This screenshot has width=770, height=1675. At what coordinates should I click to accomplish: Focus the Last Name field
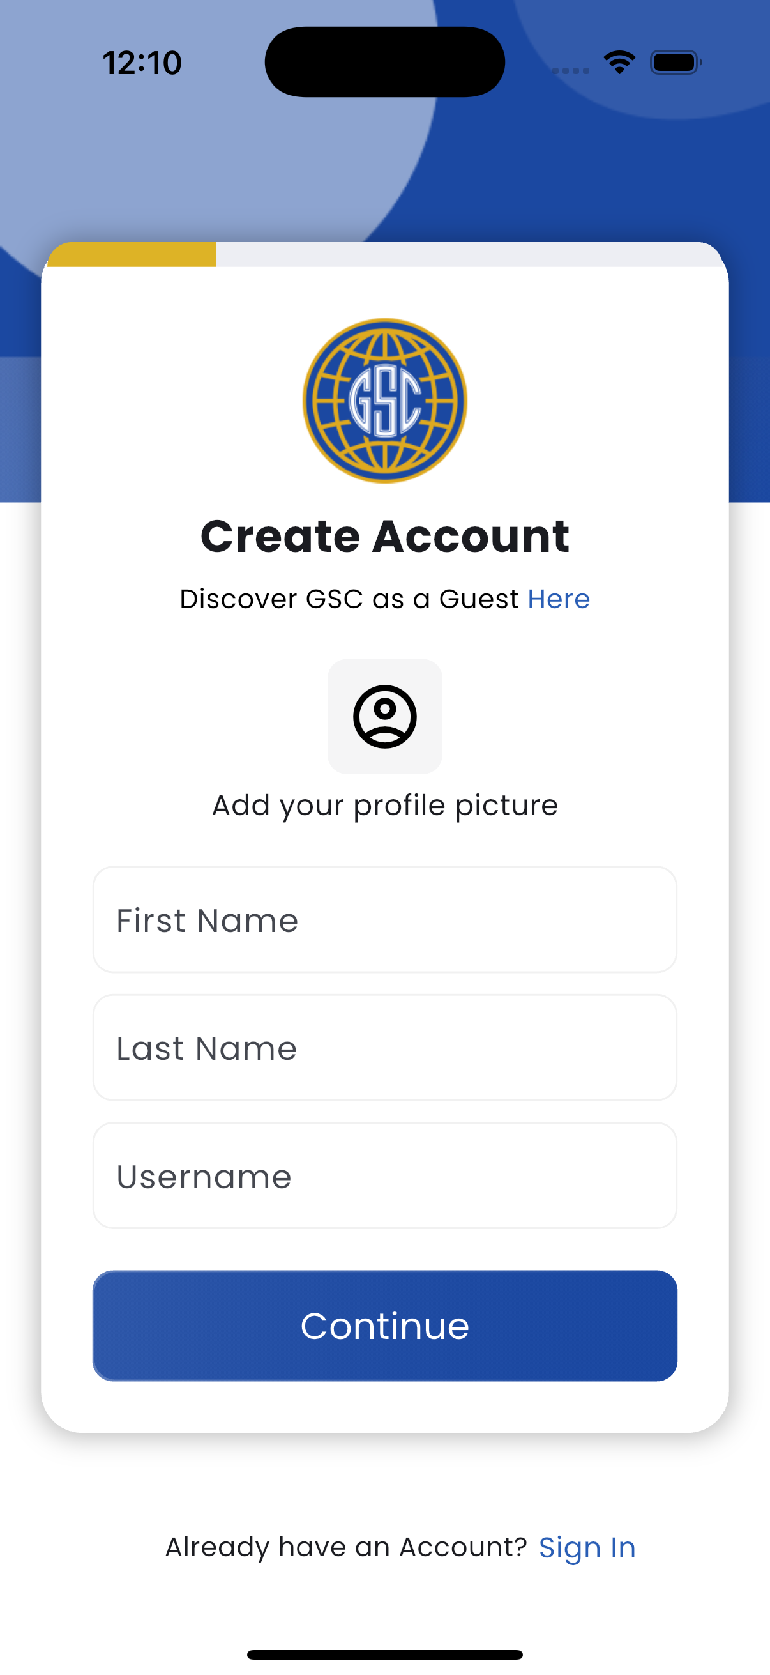[x=384, y=1048]
